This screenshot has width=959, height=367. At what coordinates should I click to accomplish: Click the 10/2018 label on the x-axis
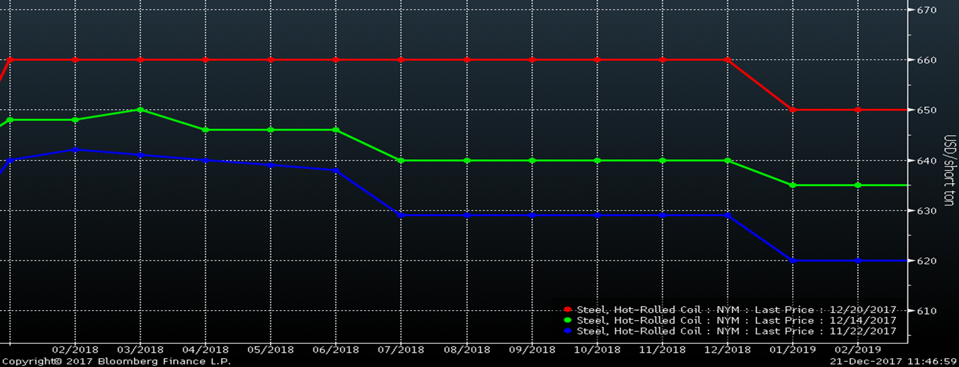[x=597, y=350]
